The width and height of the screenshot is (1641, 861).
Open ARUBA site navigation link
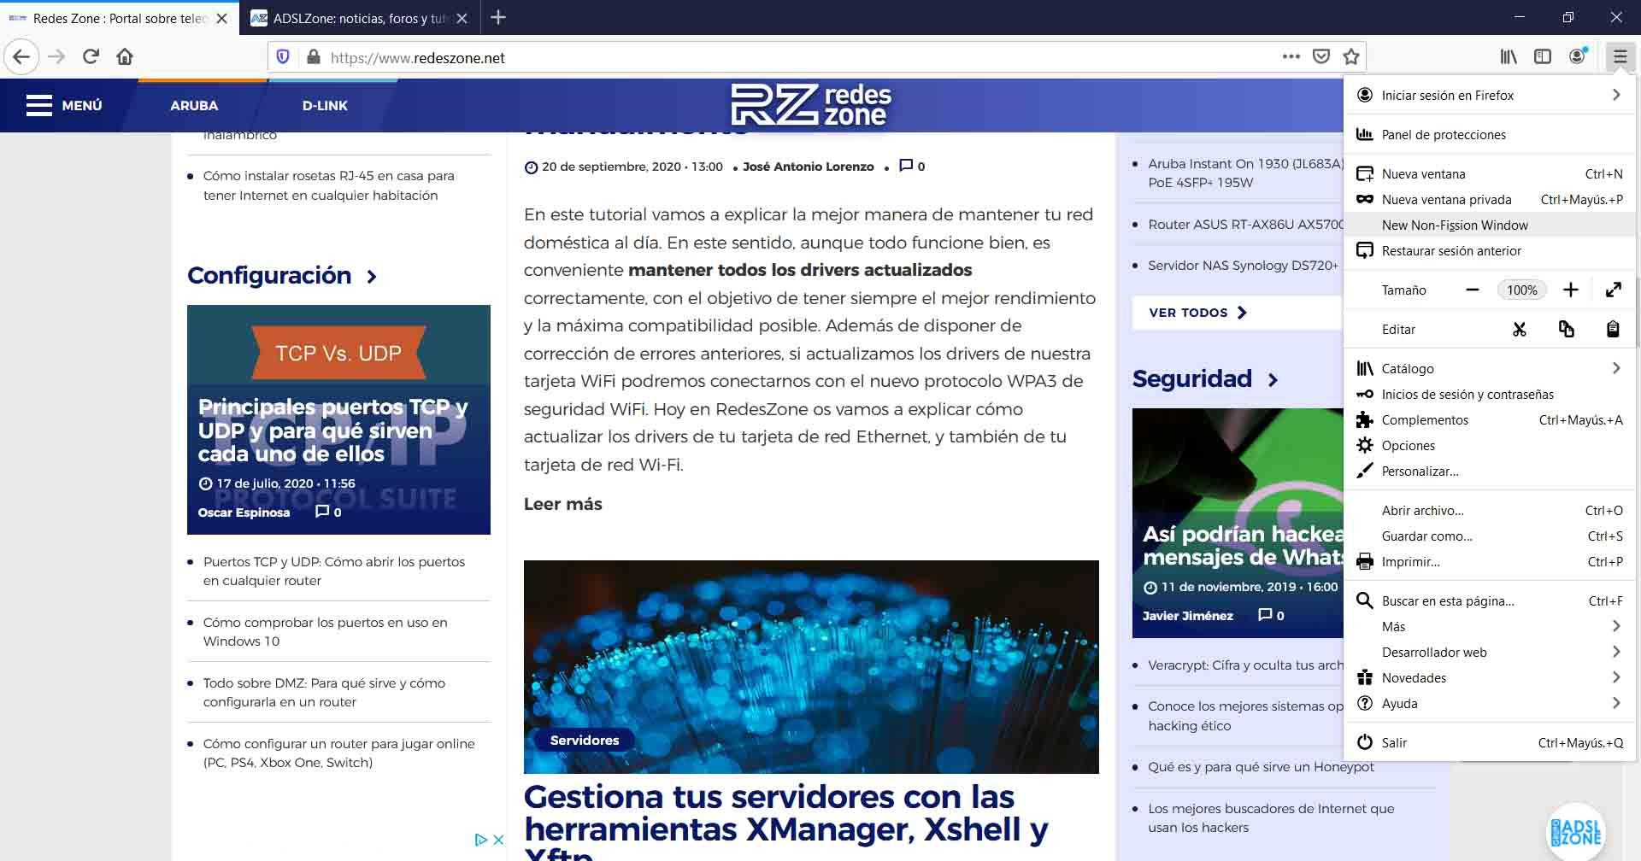point(194,105)
